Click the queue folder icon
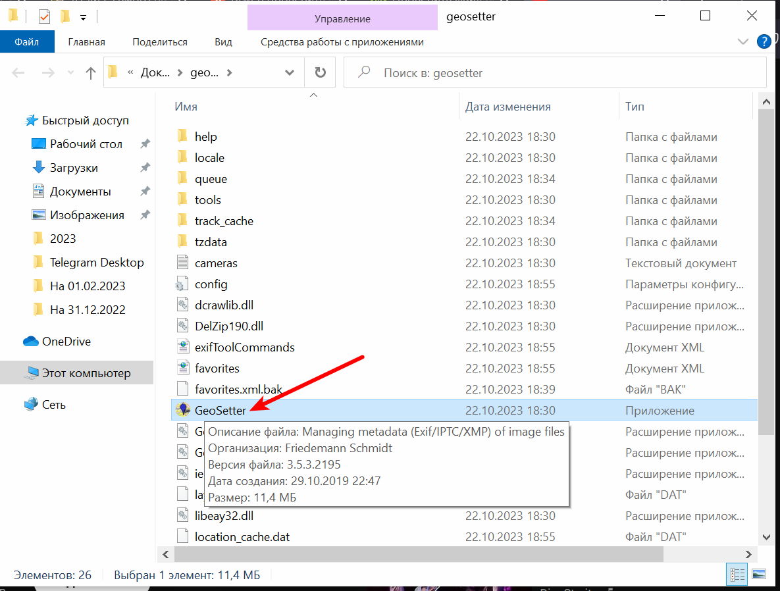Viewport: 780px width, 591px height. click(182, 178)
